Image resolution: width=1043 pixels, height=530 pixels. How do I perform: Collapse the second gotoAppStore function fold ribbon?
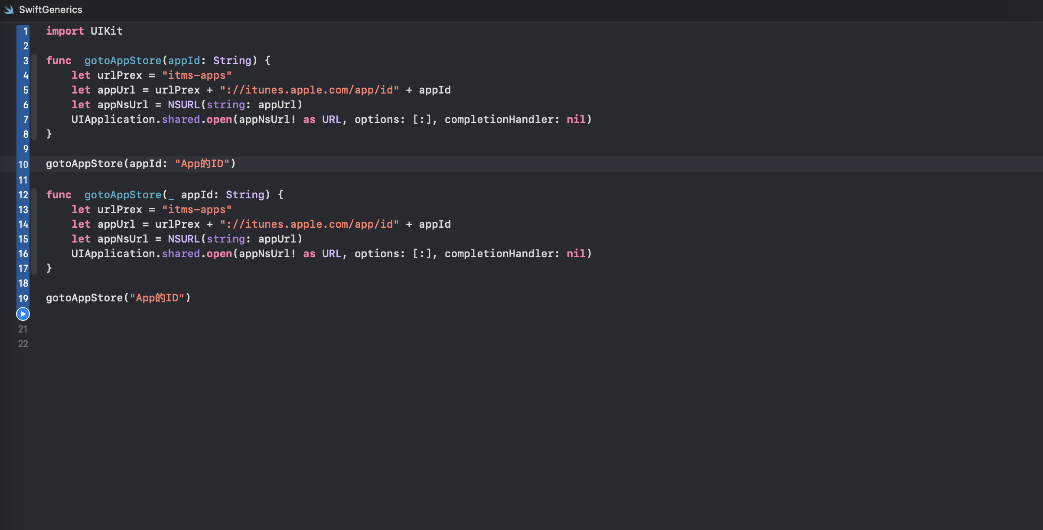35,231
